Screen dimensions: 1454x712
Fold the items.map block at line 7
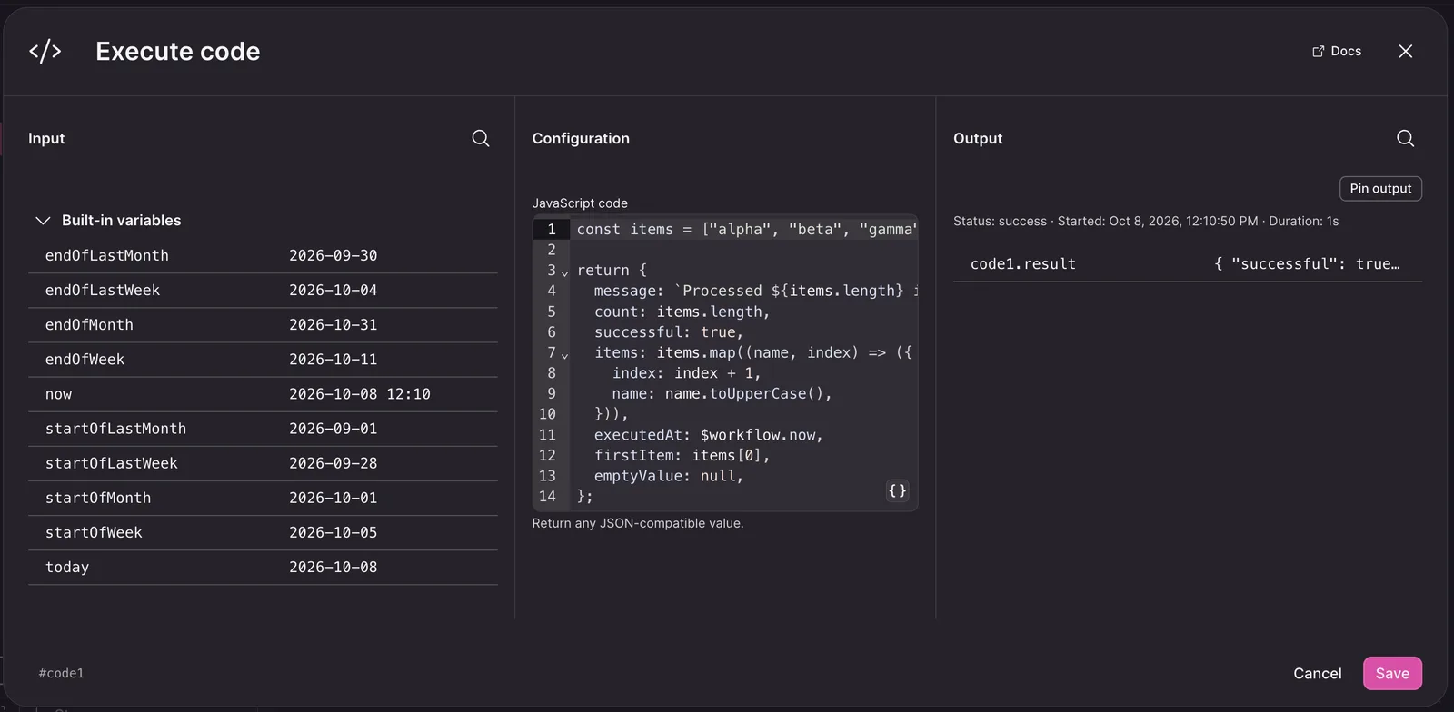tap(564, 355)
